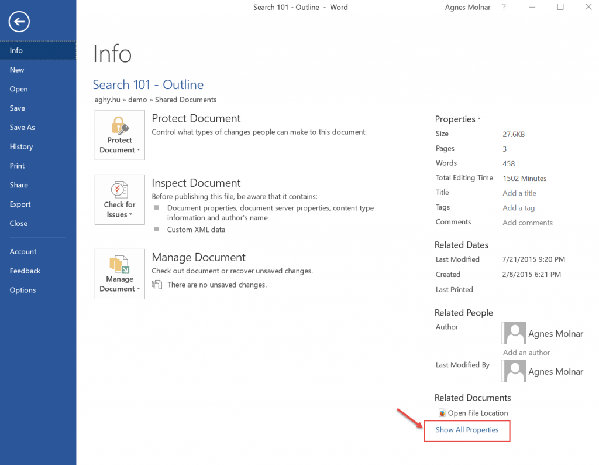Open Feedback from the sidebar
599x465 pixels.
click(38, 271)
